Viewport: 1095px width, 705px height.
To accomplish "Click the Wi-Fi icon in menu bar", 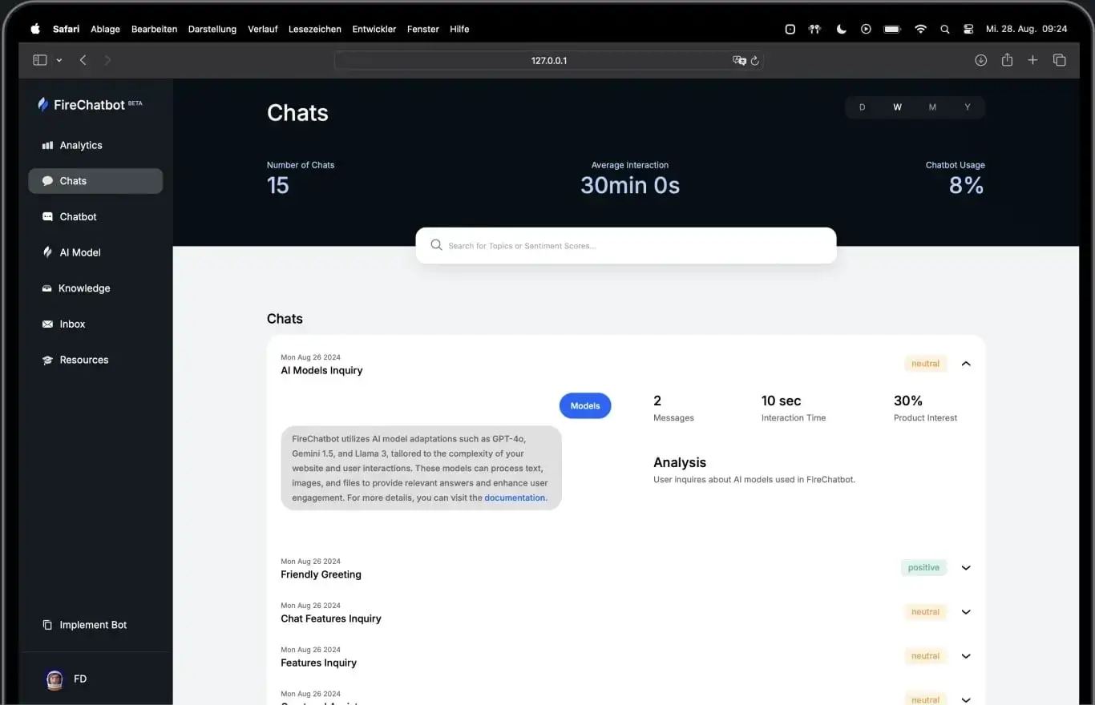I will [920, 29].
